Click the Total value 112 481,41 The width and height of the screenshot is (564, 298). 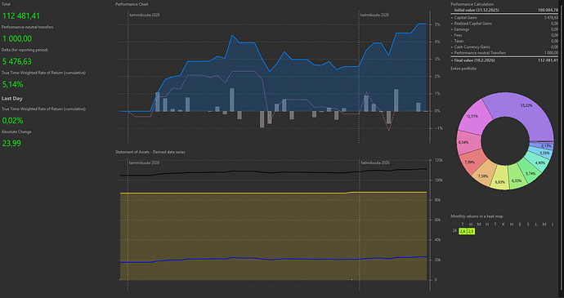point(21,16)
